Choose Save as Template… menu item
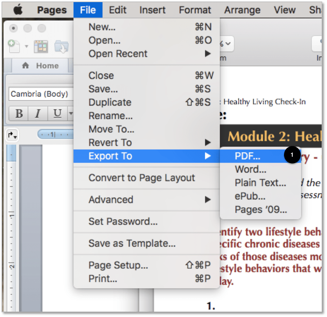This screenshot has width=327, height=317. coord(147,243)
